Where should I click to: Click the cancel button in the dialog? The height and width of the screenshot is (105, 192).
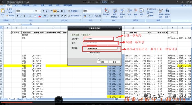click(x=114, y=62)
